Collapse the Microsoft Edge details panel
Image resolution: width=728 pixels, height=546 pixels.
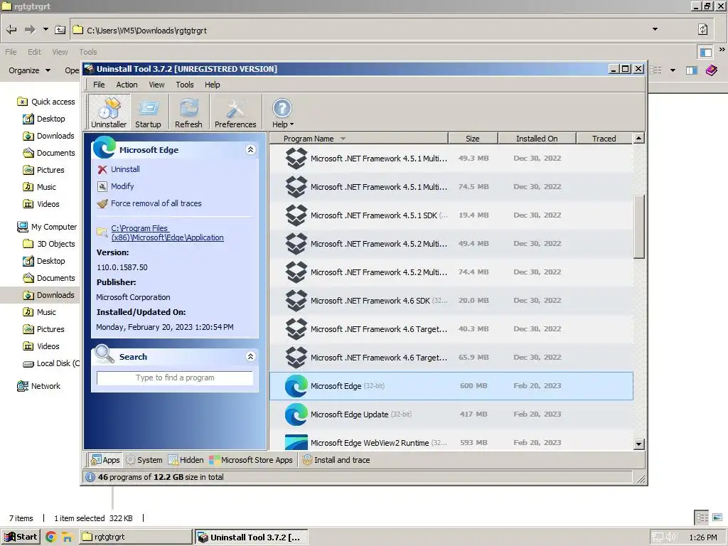250,149
